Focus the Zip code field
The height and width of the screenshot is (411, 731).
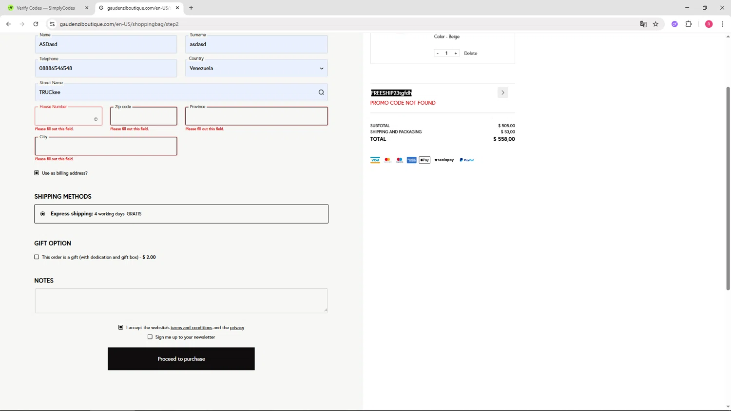tap(144, 116)
